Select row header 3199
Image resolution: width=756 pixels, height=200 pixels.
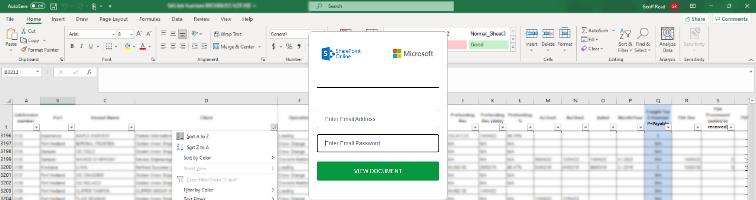click(6, 159)
